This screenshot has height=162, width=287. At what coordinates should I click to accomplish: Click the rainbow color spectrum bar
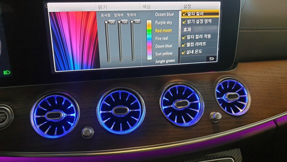tap(149, 40)
